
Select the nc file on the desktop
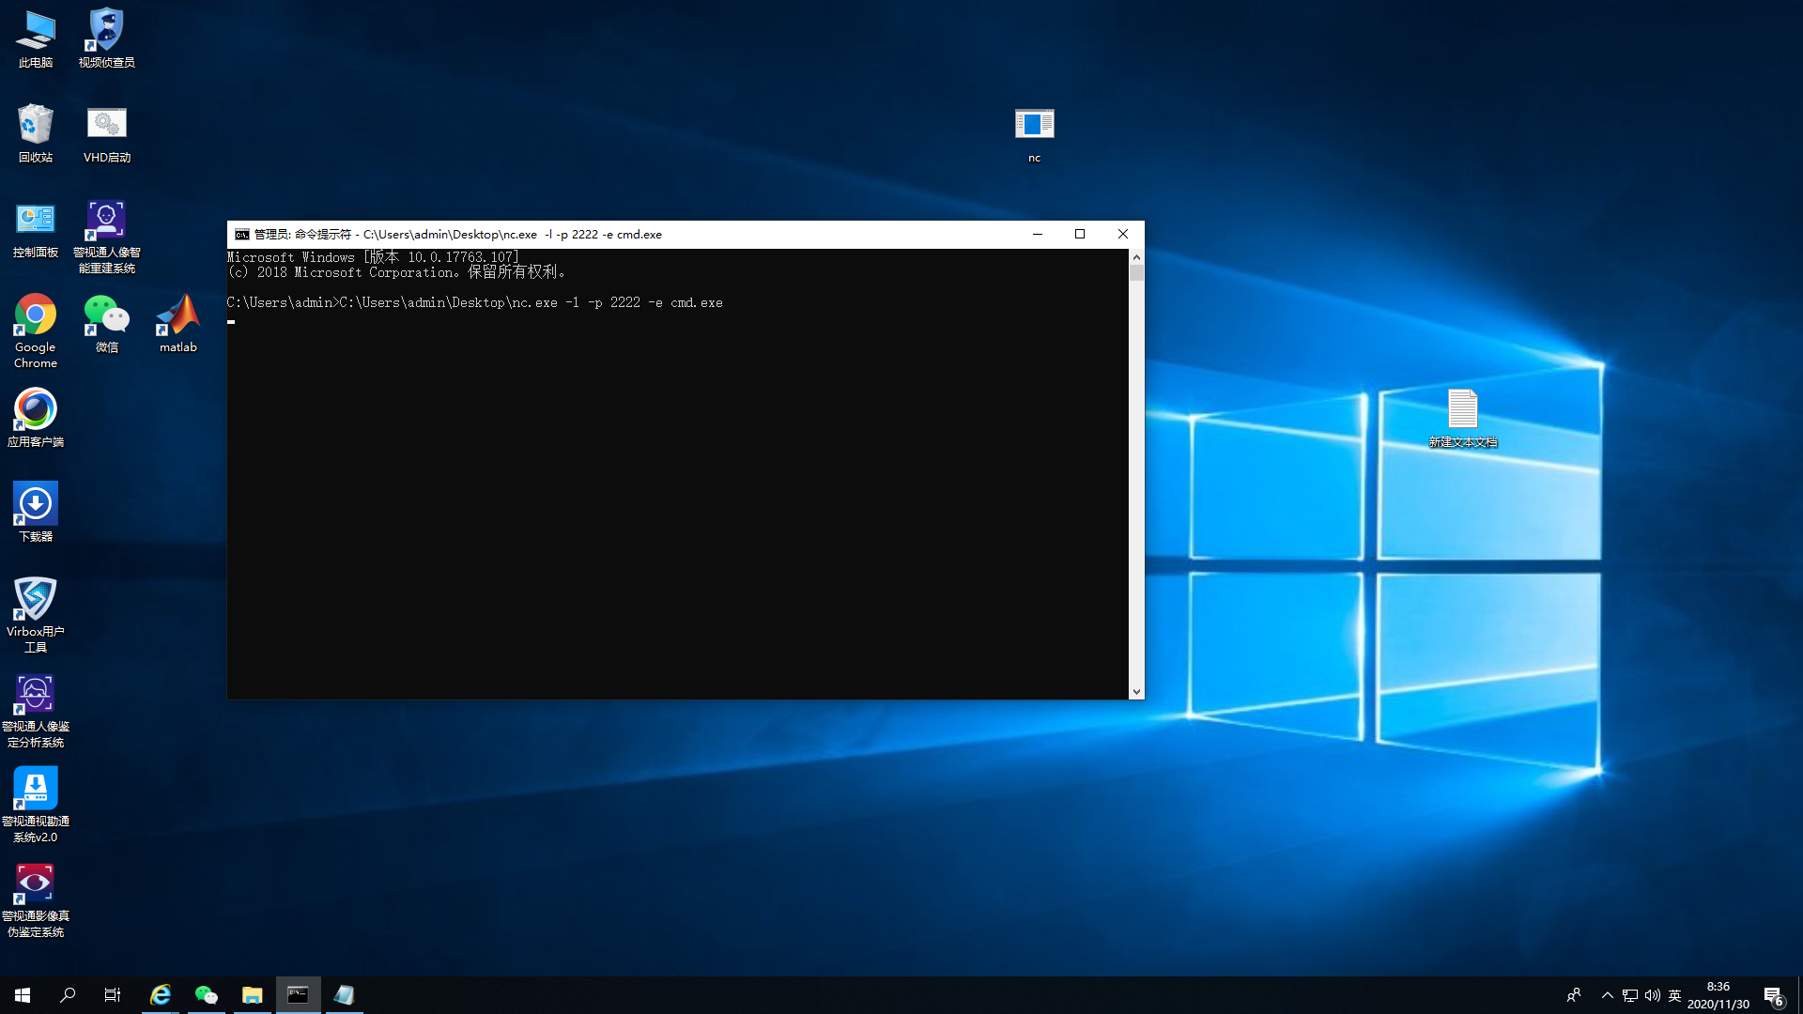[1034, 125]
